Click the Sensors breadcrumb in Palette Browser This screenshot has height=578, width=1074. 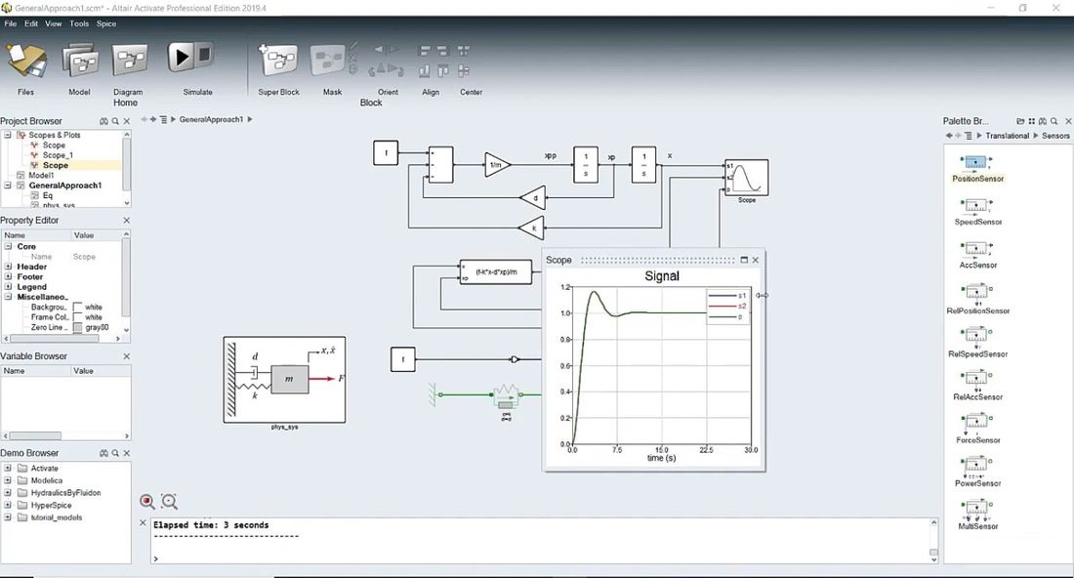point(1055,136)
